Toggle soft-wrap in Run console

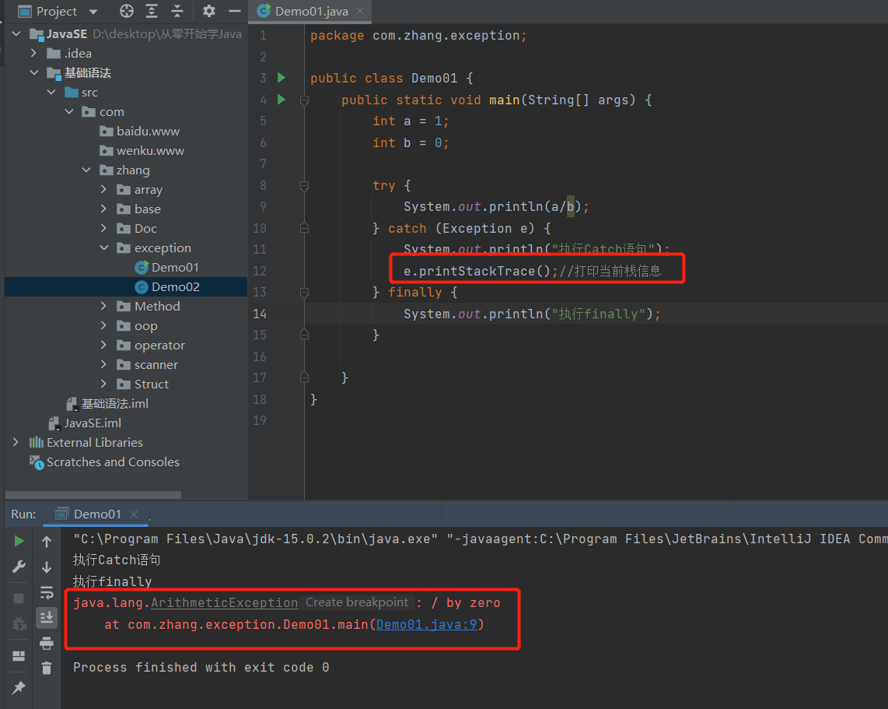tap(47, 593)
